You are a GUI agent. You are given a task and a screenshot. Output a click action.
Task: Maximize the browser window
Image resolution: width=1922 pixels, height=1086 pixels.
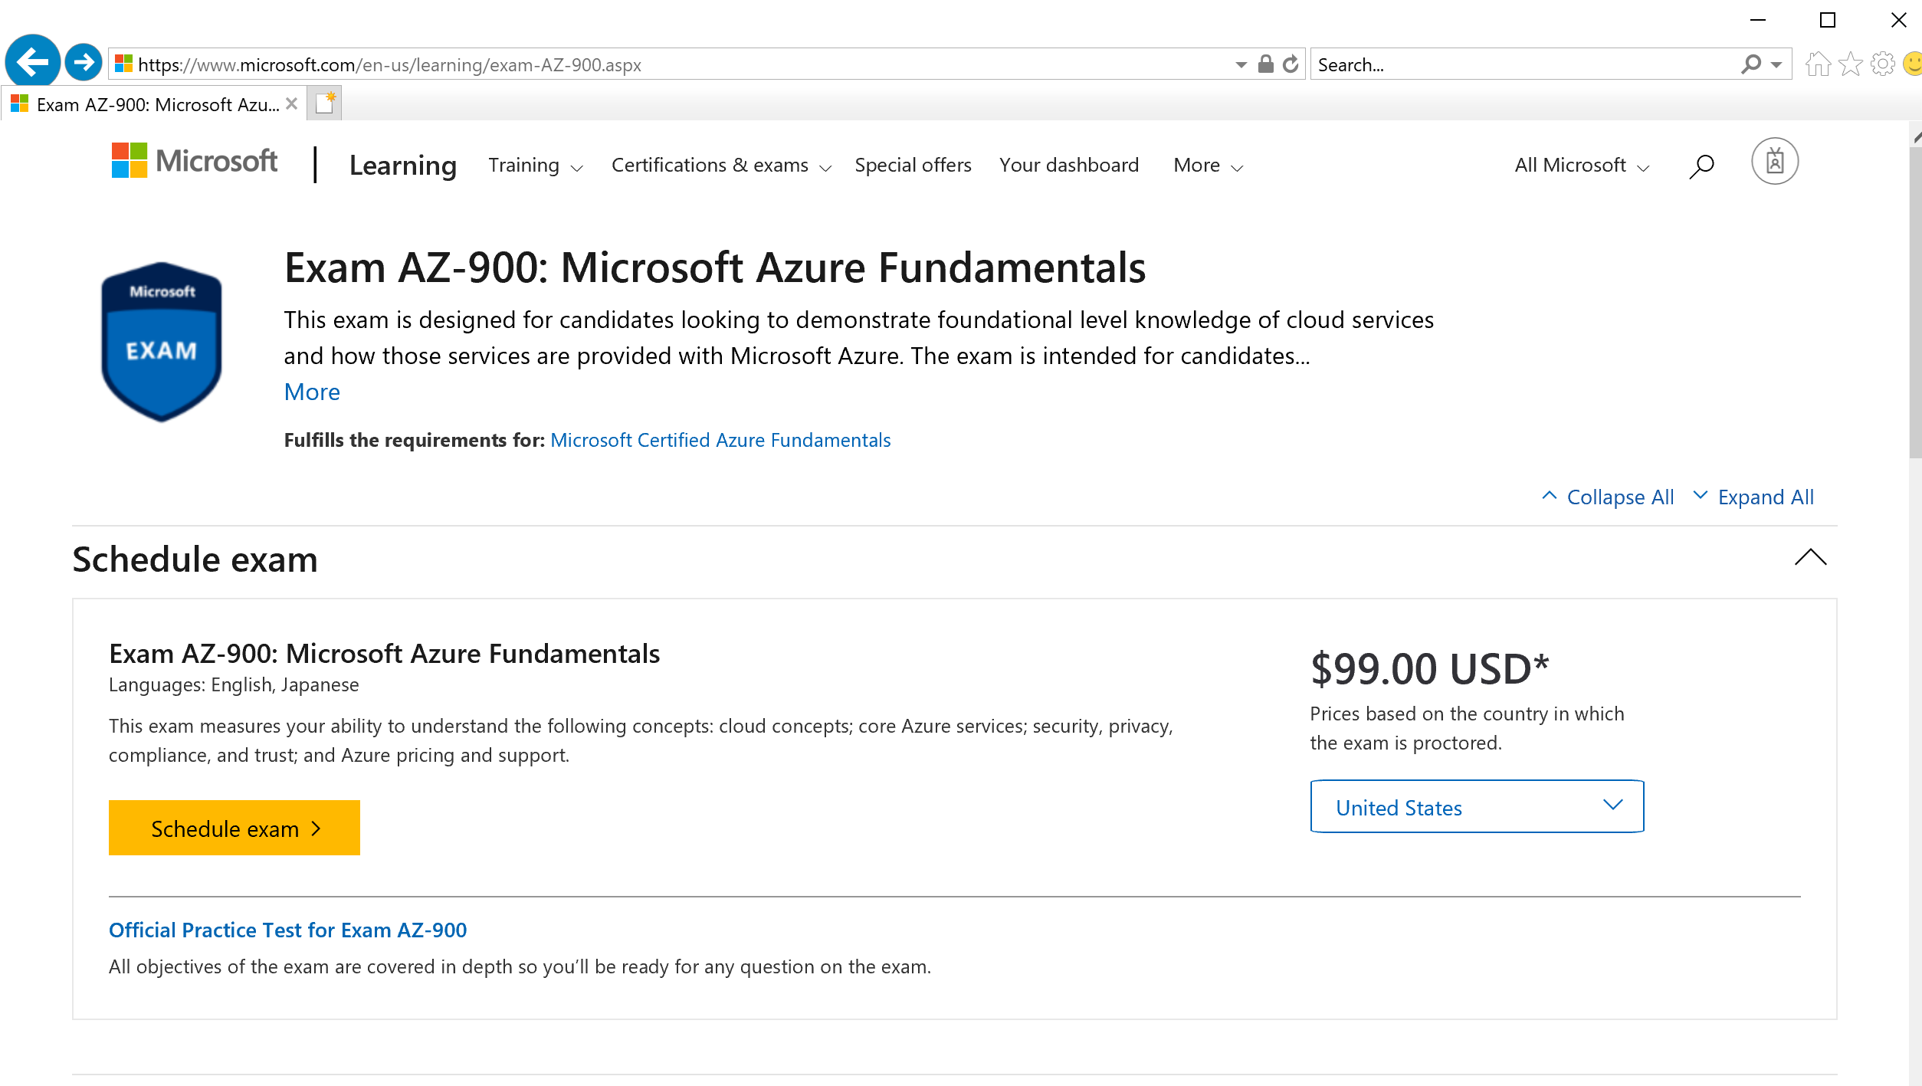point(1828,20)
